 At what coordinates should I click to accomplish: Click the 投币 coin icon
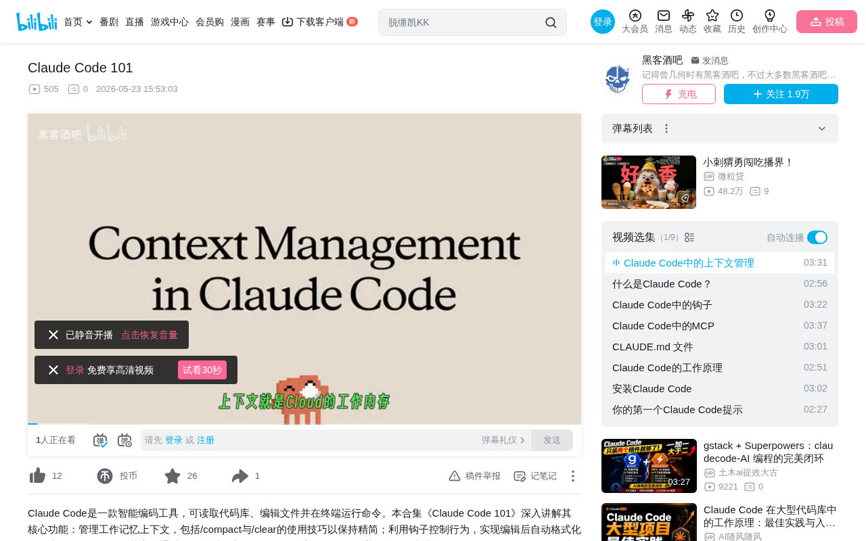pyautogui.click(x=105, y=476)
